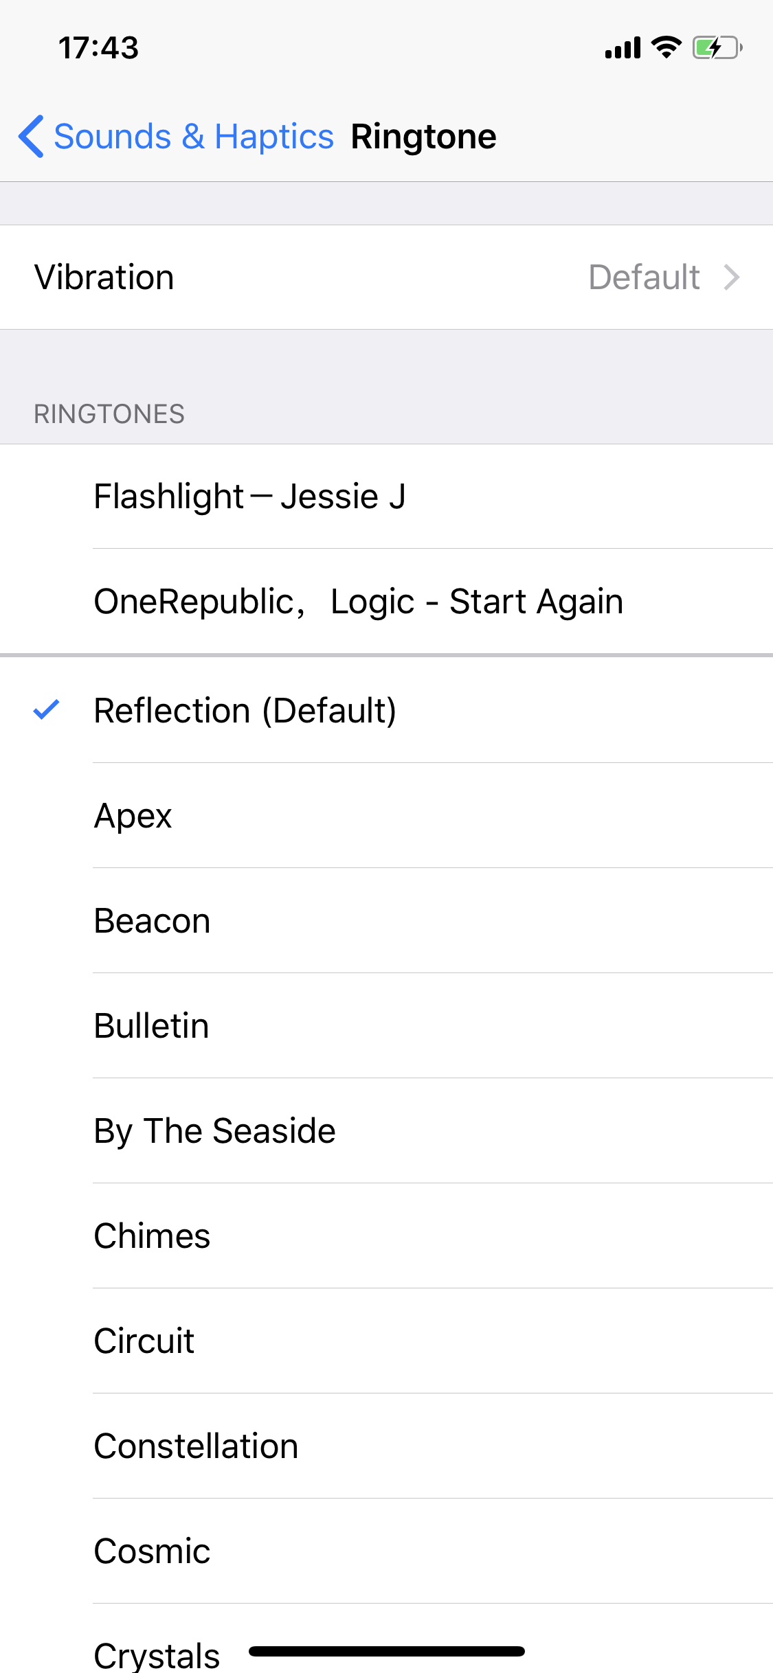Viewport: 773px width, 1673px height.
Task: Select OneRepublic, Logic - Start Again ringtone
Action: (386, 602)
